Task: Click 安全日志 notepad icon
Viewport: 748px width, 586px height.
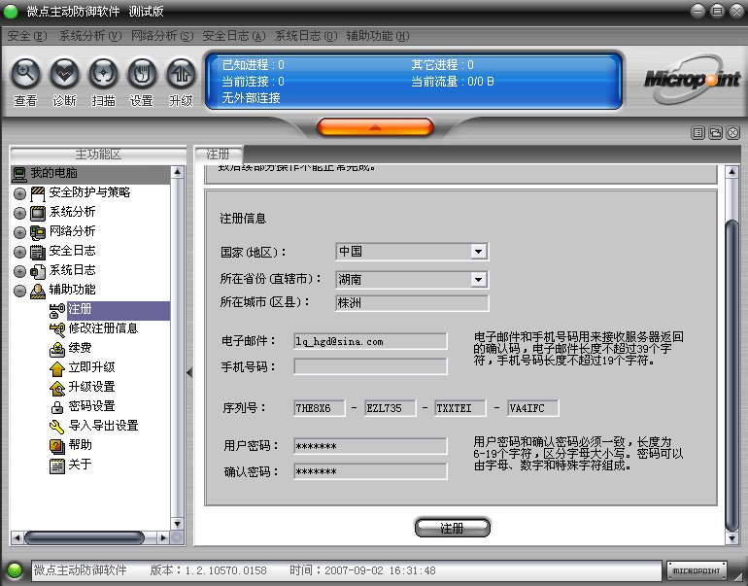Action: 38,252
